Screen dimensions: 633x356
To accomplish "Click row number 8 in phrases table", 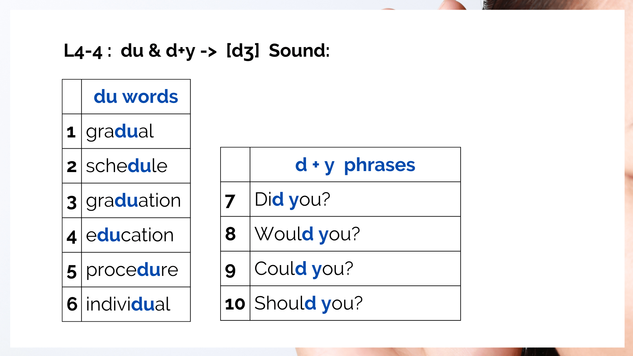I will [230, 234].
